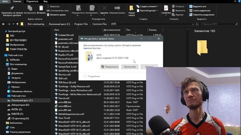Click the Копировать ribbon icon
The width and height of the screenshot is (241, 135).
coord(30,10)
